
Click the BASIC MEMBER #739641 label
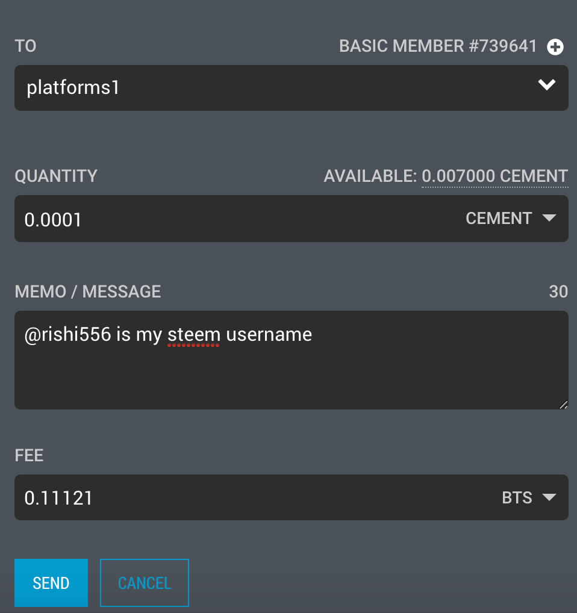coord(438,46)
